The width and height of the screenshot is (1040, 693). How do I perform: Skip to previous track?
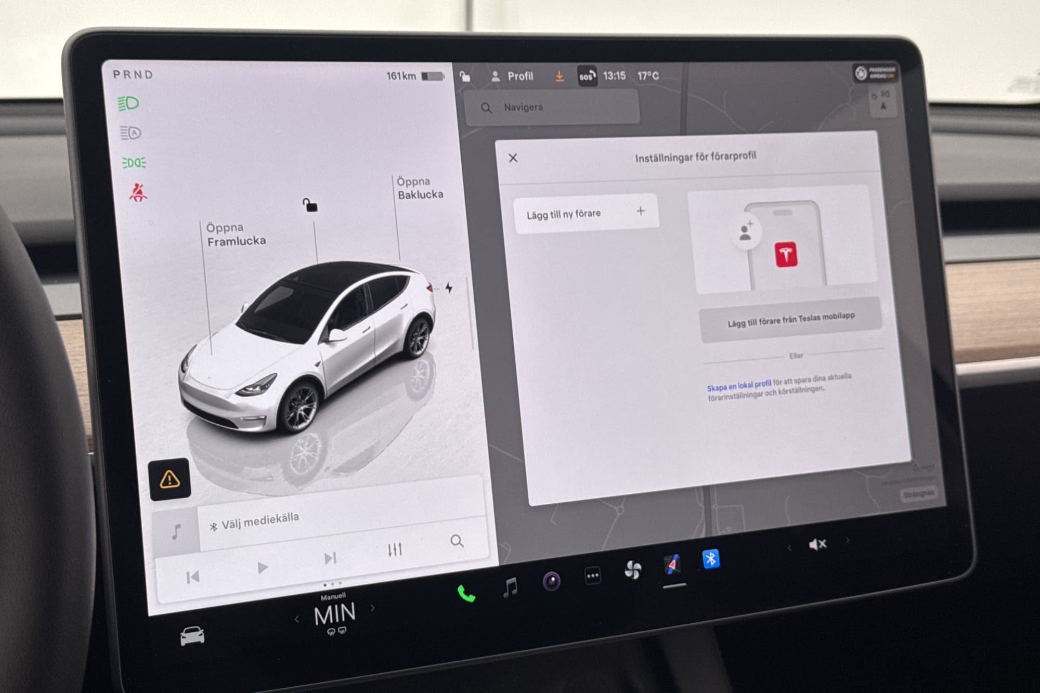193,577
